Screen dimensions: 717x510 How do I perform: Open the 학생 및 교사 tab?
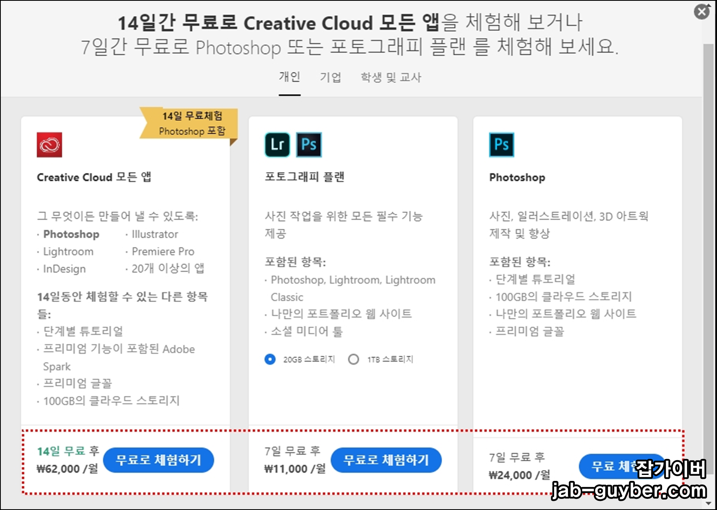click(x=391, y=77)
